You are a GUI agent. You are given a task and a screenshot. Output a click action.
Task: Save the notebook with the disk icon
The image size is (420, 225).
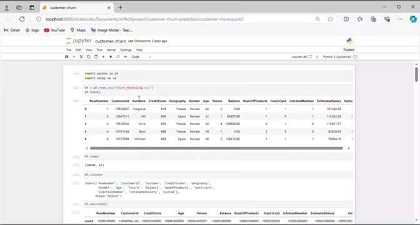67,57
